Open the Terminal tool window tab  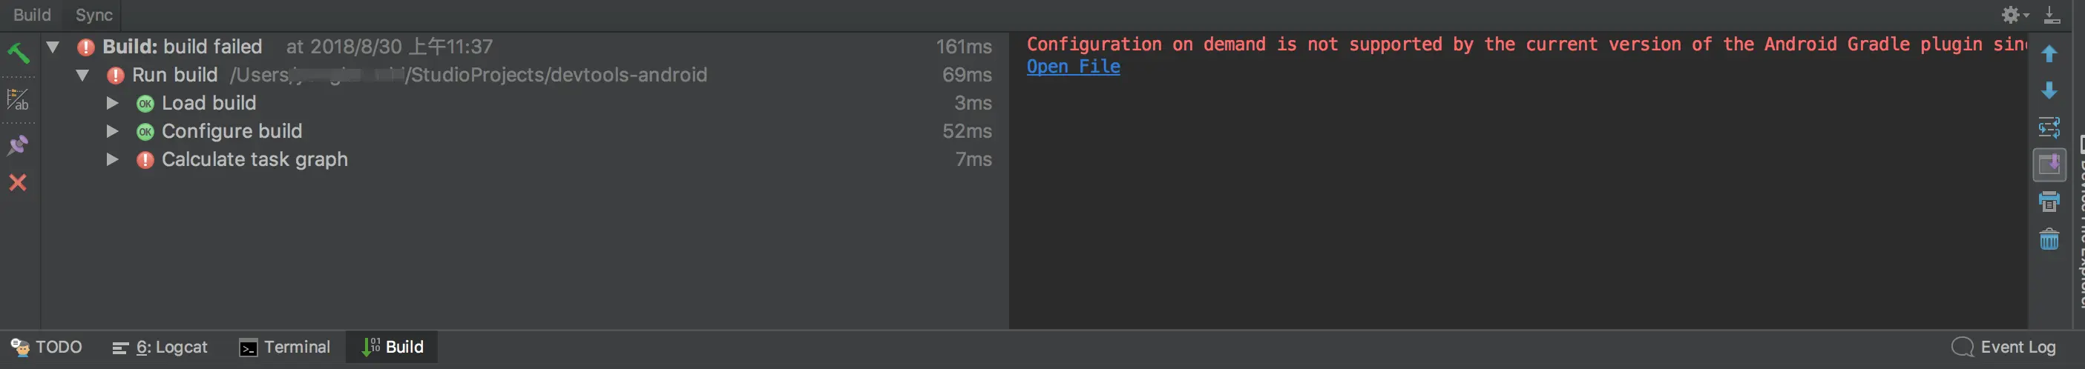[x=285, y=348]
